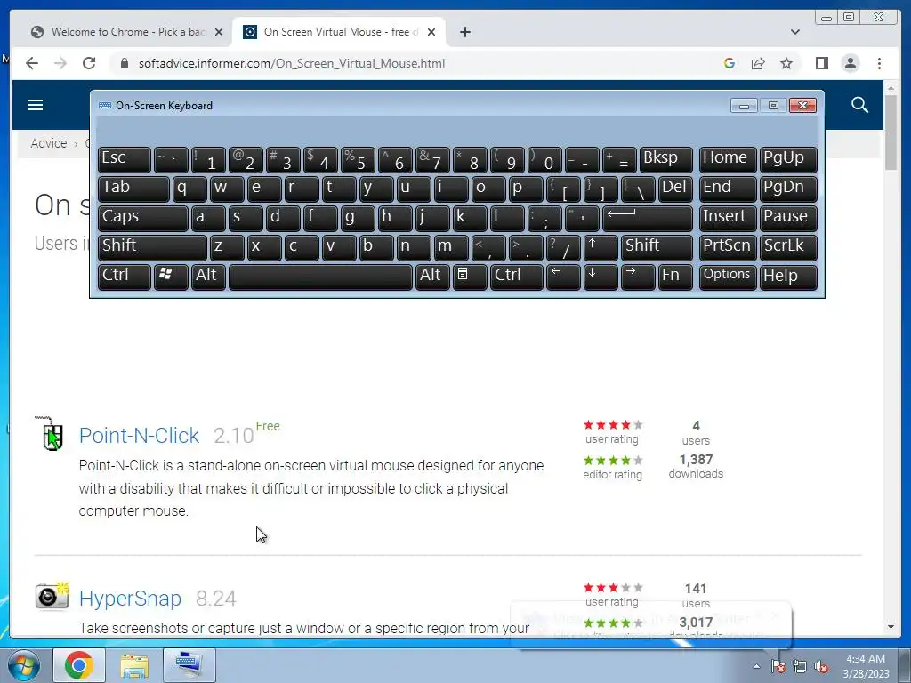Open the tab search dropdown arrow
911x683 pixels.
click(794, 32)
